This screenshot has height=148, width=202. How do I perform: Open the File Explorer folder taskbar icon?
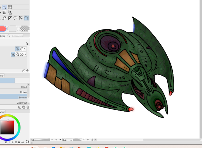tap(62, 147)
